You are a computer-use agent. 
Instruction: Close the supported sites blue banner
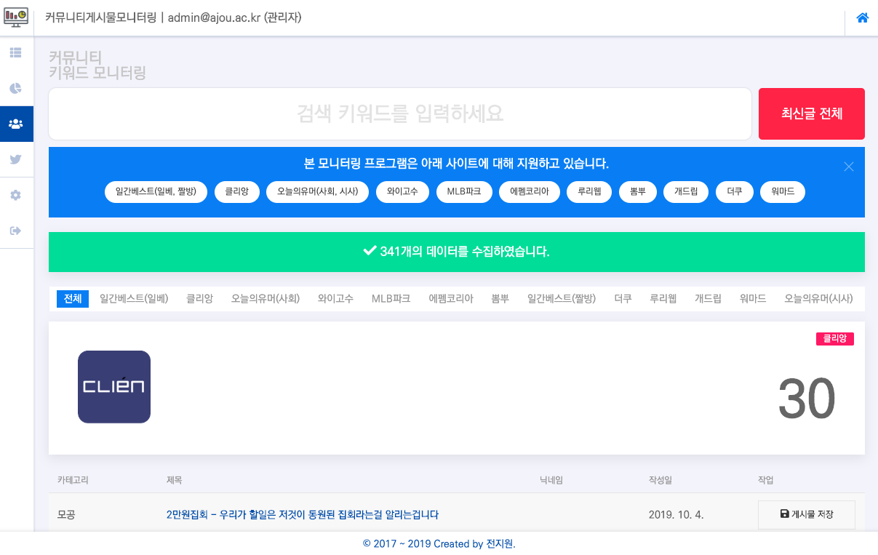849,167
